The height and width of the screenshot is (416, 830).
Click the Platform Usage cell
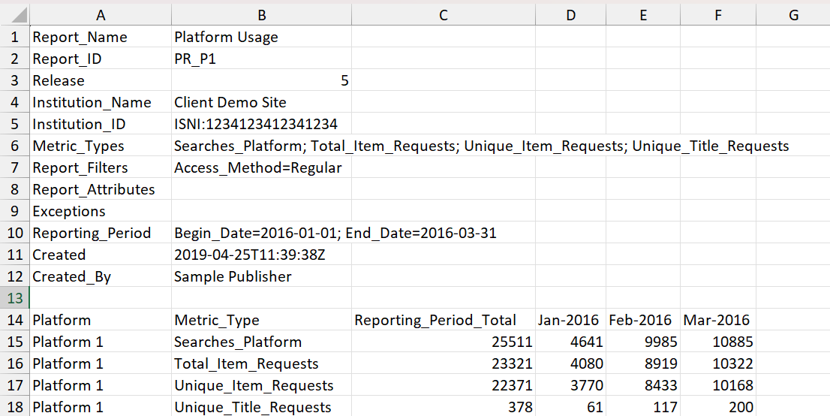(x=261, y=37)
